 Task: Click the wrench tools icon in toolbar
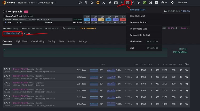click(150, 3)
